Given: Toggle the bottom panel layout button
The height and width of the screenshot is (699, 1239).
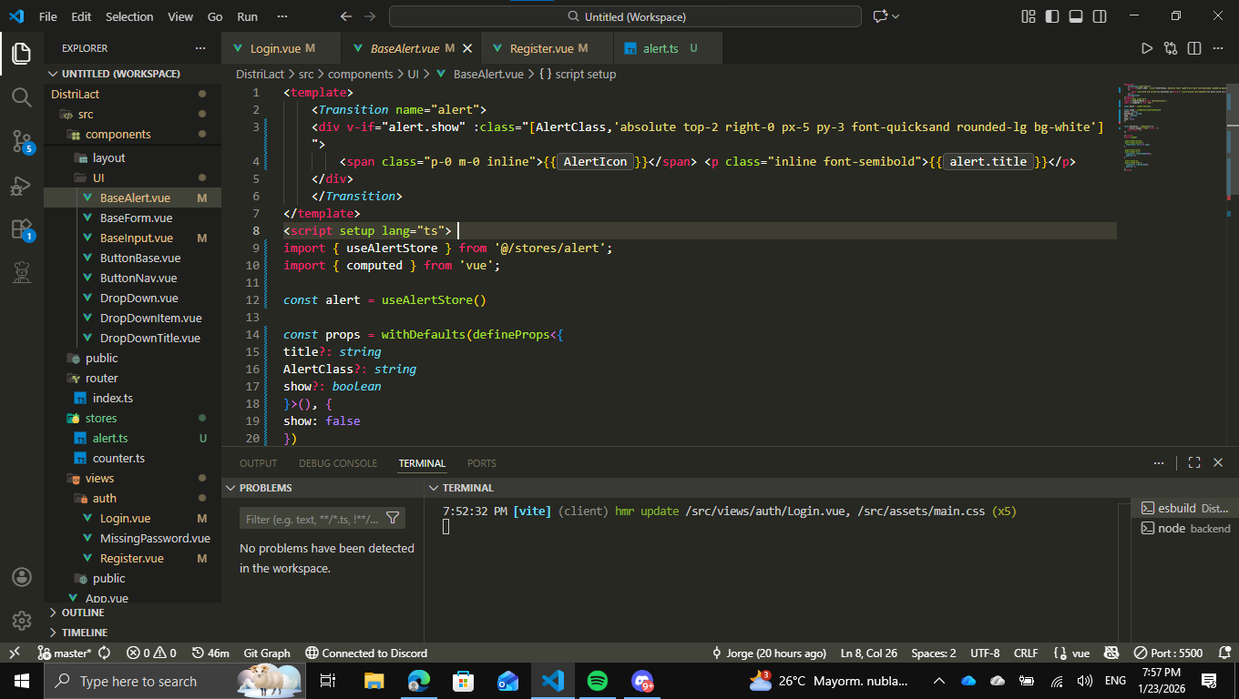Looking at the screenshot, I should pos(1076,16).
